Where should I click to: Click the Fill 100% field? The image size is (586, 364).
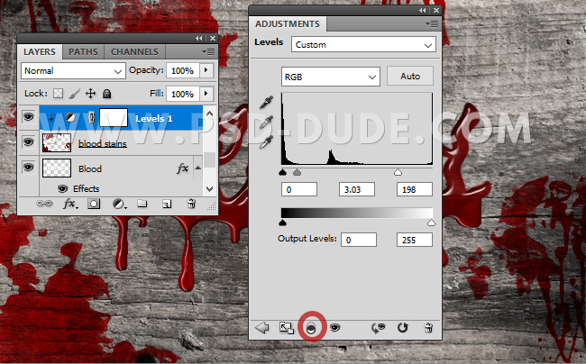[x=183, y=94]
